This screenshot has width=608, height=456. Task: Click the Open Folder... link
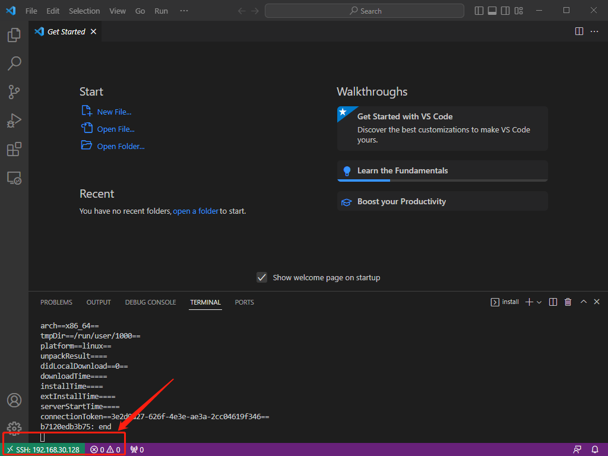121,146
